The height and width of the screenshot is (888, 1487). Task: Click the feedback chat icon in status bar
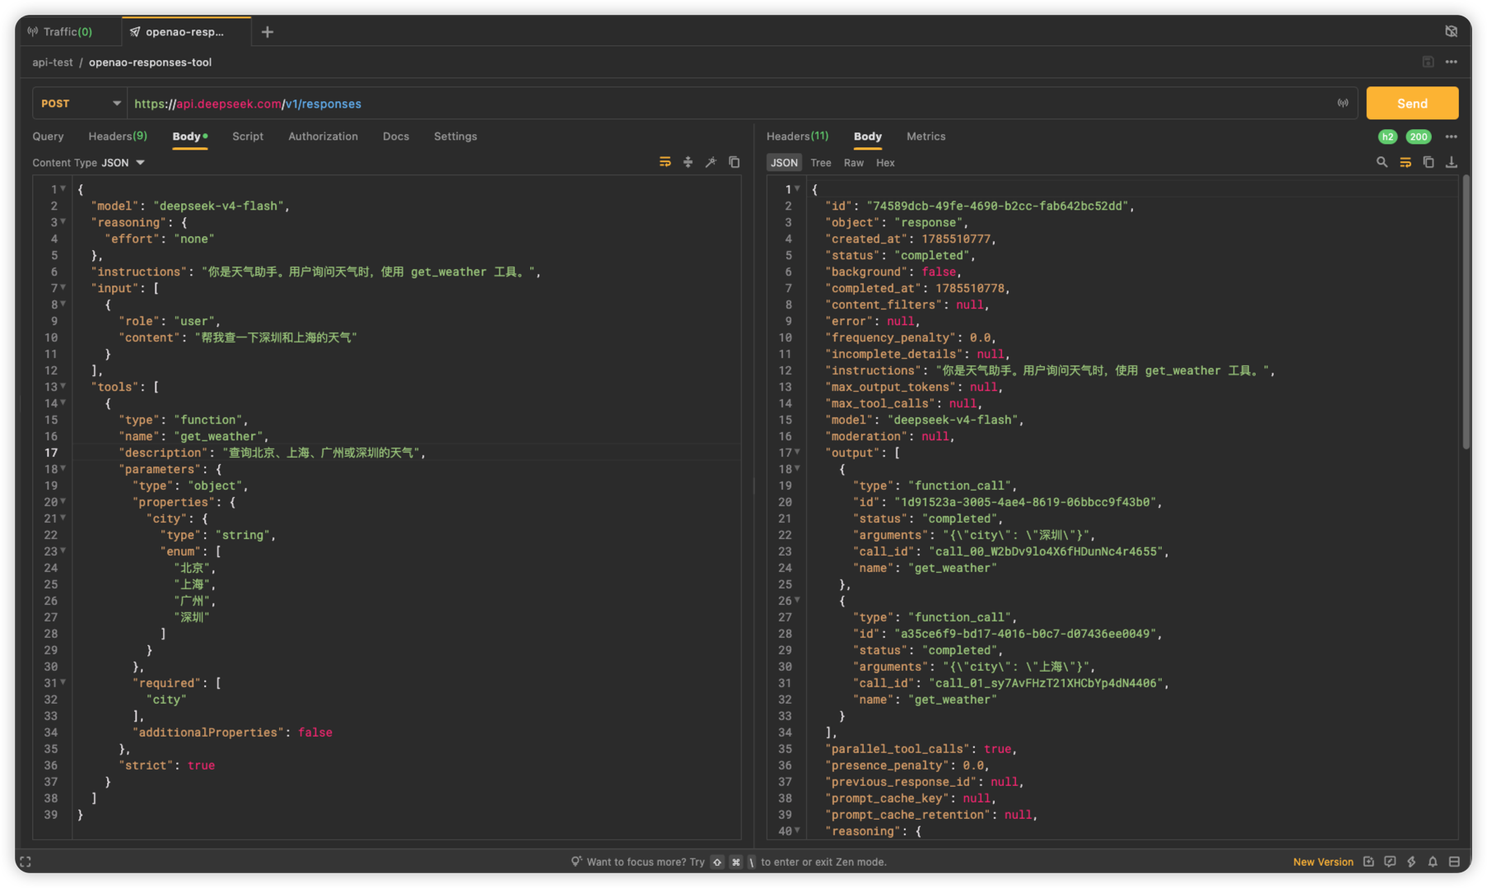1390,862
